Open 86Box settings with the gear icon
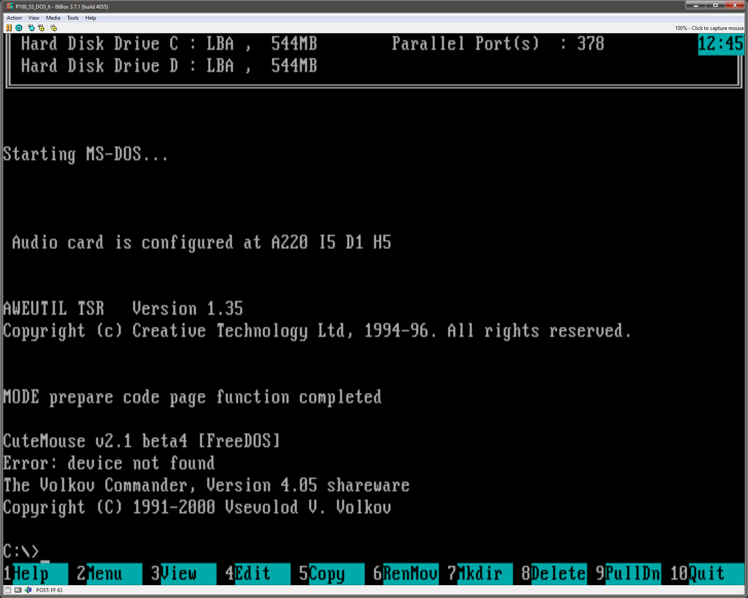Screen dimensions: 748x598 click(x=53, y=28)
